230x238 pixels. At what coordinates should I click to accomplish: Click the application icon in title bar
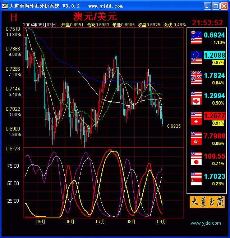(x=5, y=6)
